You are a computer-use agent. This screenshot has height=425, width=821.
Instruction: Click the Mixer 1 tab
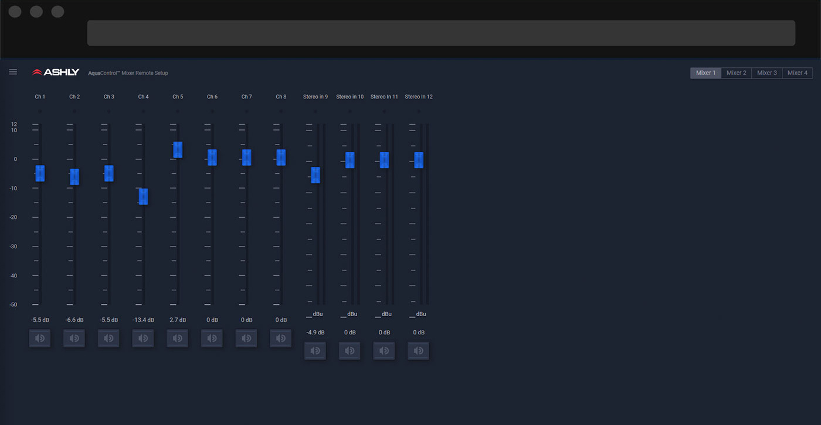pos(705,73)
